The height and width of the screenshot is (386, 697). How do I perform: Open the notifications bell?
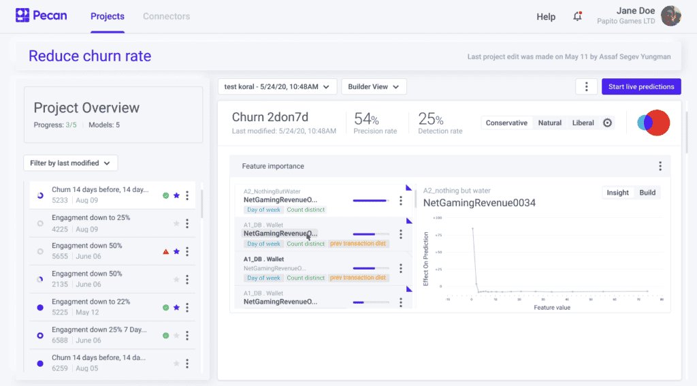pyautogui.click(x=577, y=16)
